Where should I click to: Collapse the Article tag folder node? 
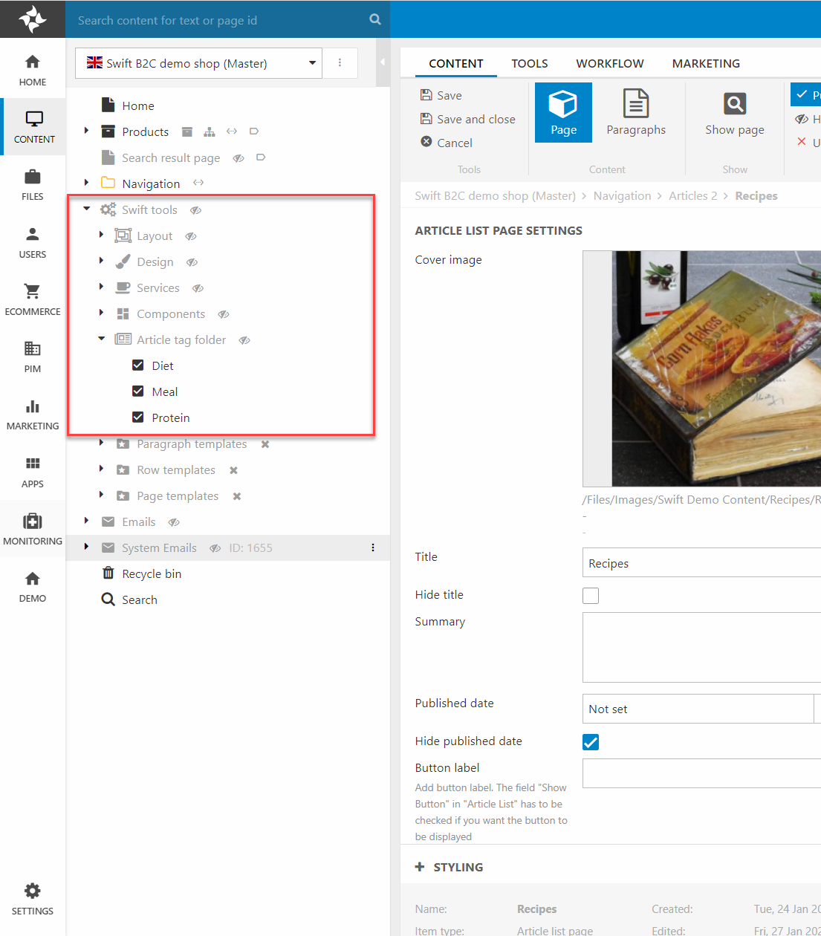pyautogui.click(x=102, y=339)
